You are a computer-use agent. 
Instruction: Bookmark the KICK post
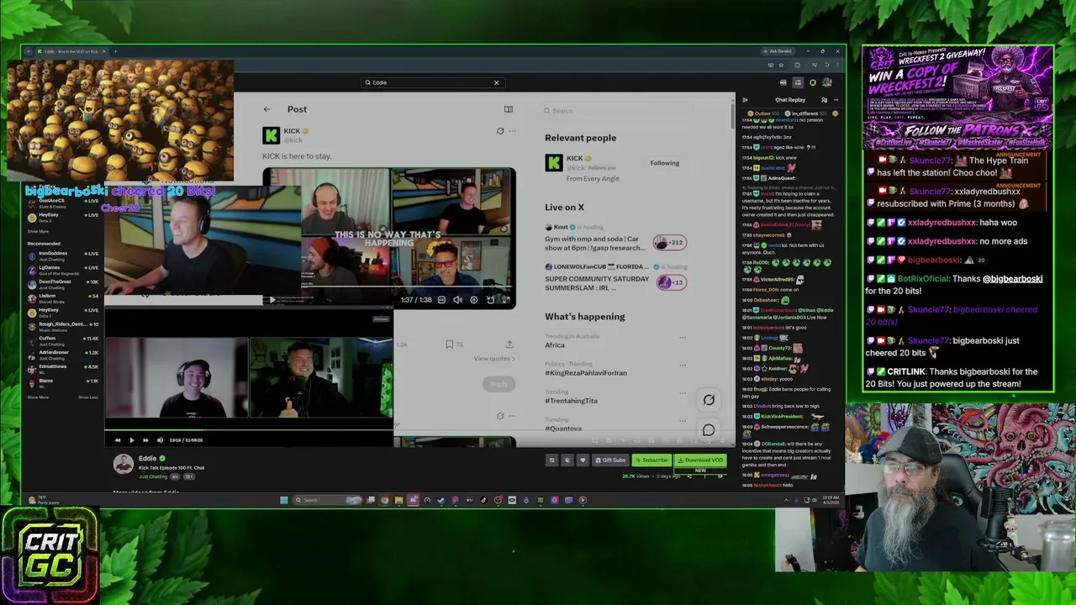(450, 345)
